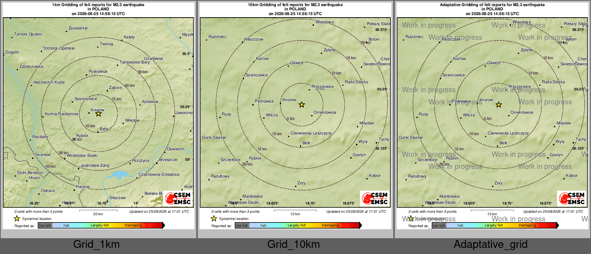The width and height of the screenshot is (591, 254).
Task: Click 'Ostrava' on the 1km map
Action: [48, 190]
